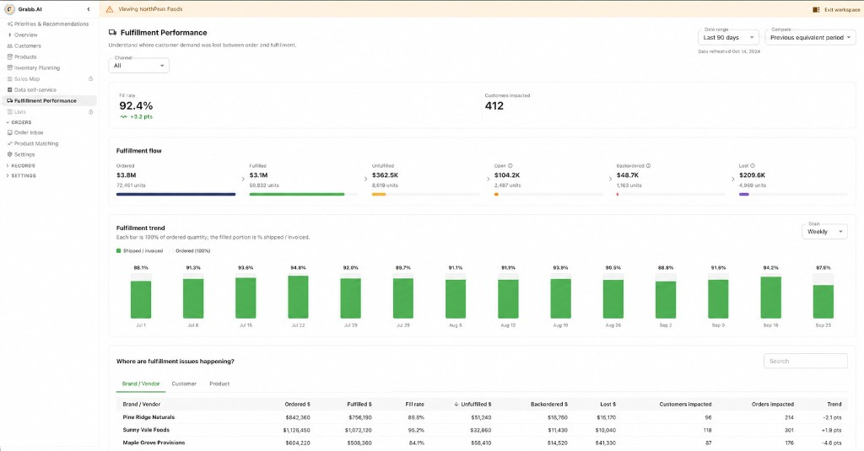Click the purple Lost flow progress bar
The height and width of the screenshot is (451, 864).
[744, 195]
